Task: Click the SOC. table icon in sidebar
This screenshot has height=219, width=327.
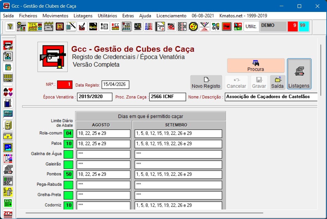Action: tap(8, 181)
